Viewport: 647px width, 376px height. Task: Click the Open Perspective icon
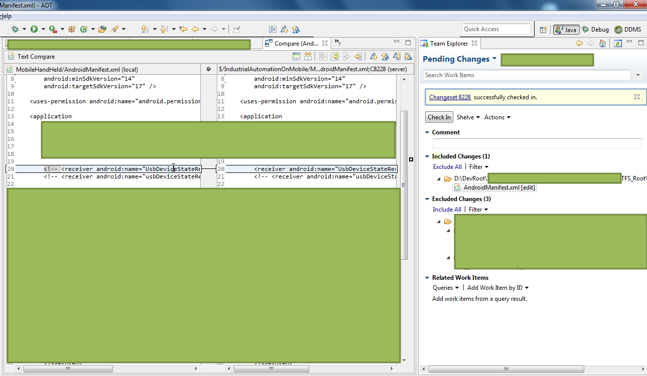pos(543,30)
